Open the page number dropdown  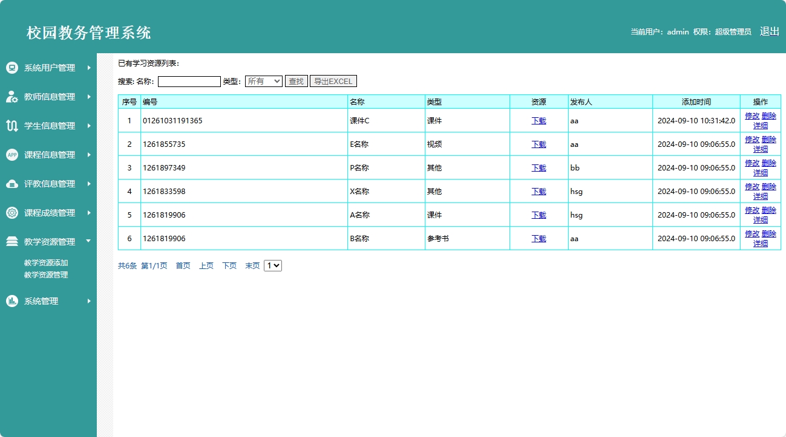272,265
